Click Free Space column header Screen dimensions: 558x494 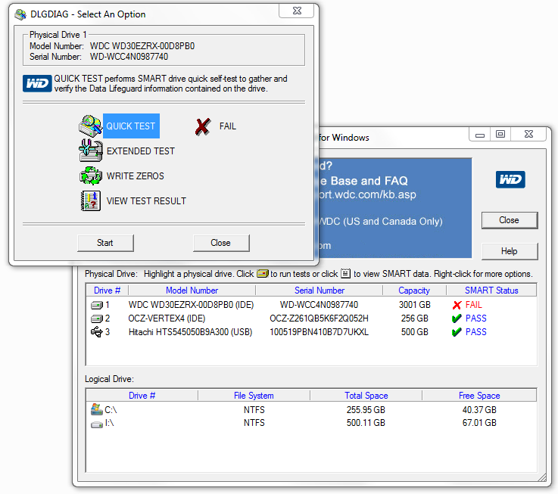(479, 396)
